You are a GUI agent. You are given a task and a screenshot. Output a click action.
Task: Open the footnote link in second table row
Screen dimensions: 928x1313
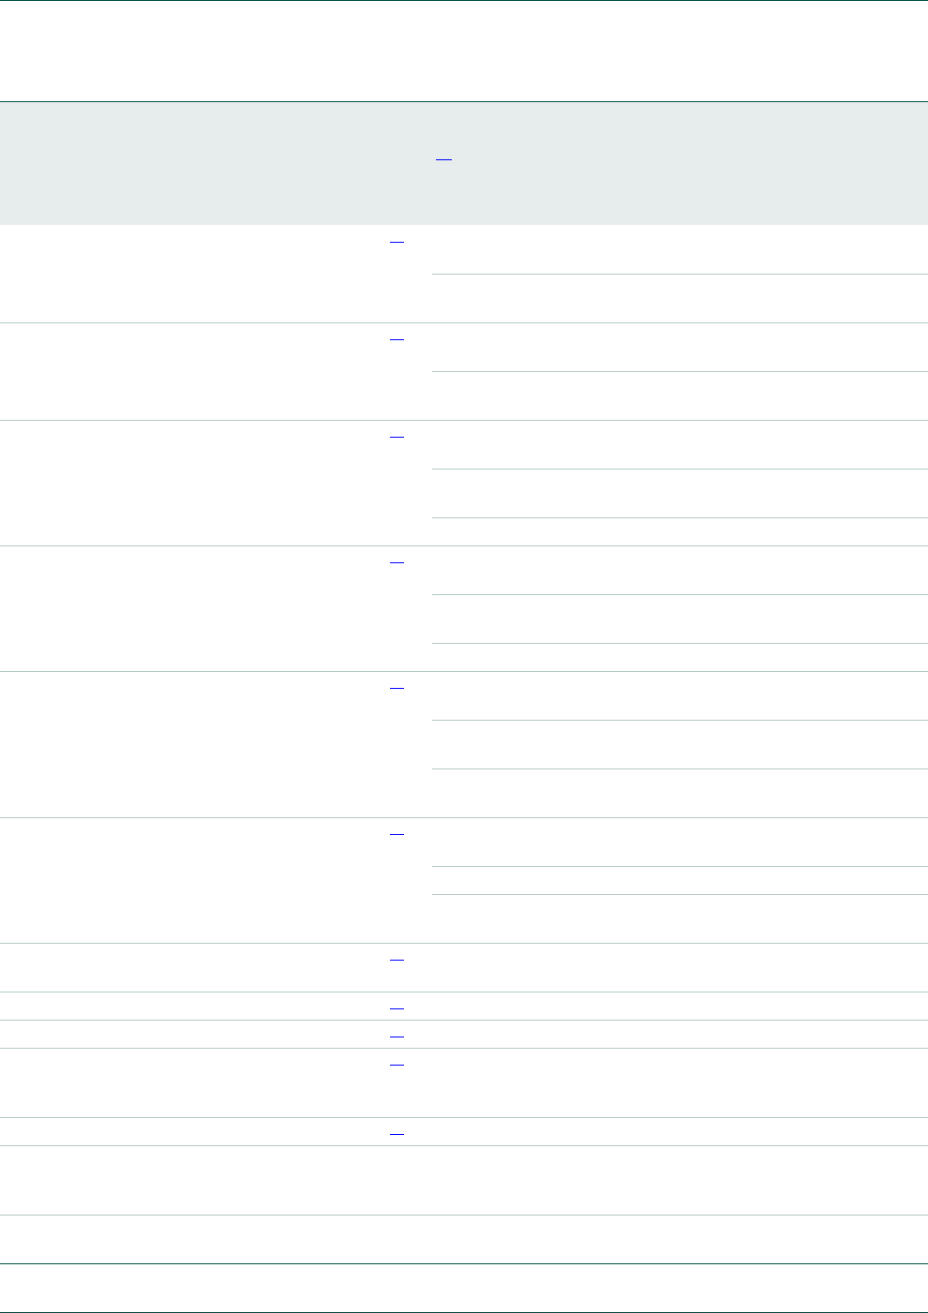tap(396, 338)
